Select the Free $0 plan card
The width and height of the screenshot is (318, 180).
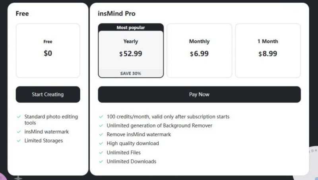pos(48,50)
